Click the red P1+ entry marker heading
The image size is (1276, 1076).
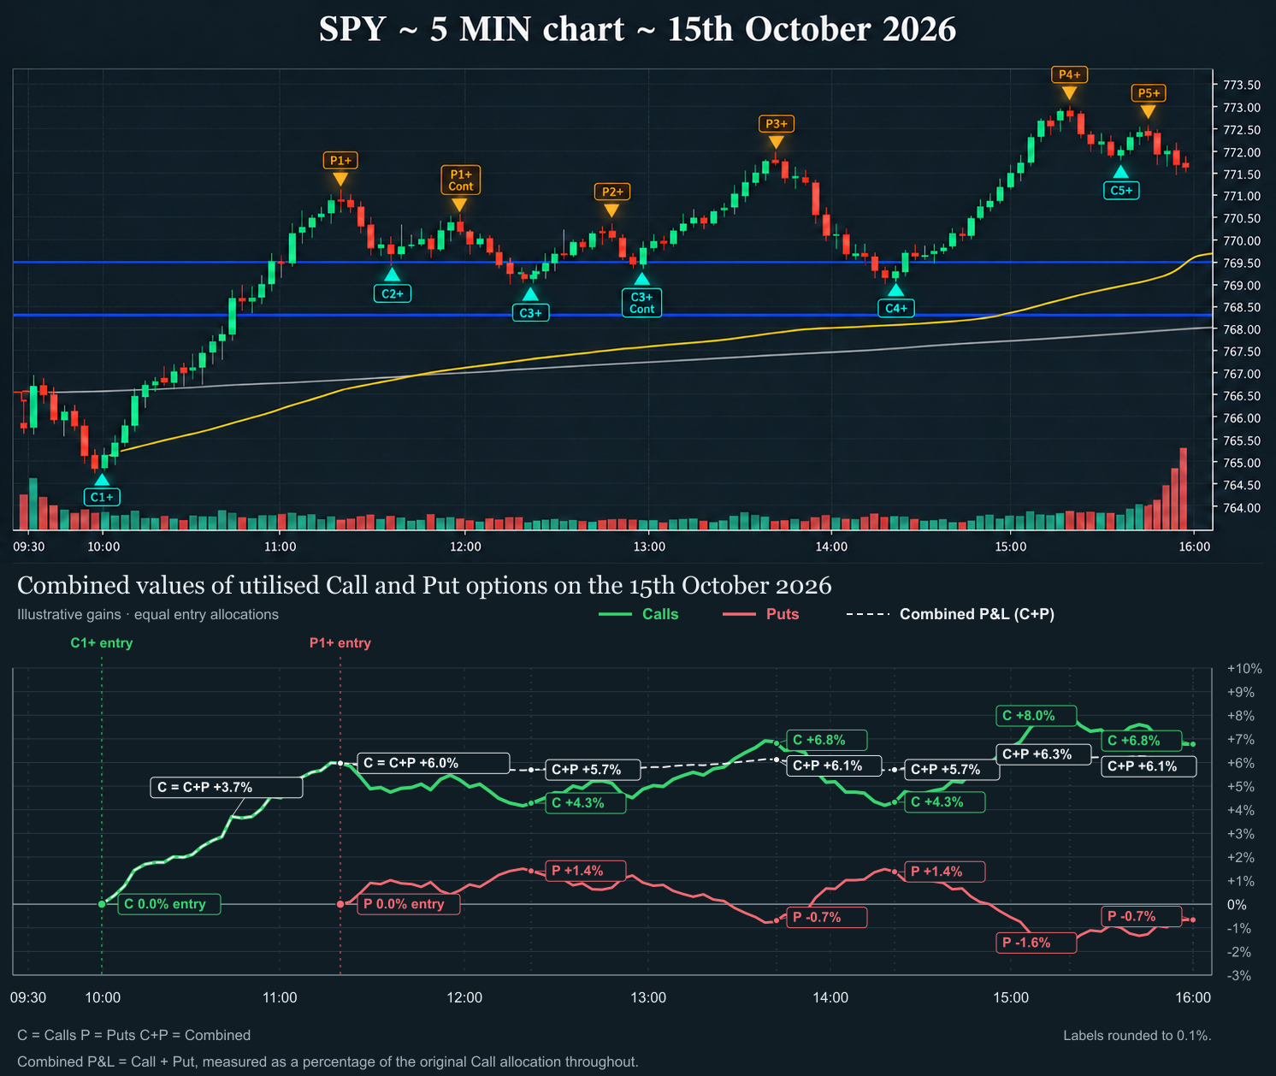(x=340, y=643)
